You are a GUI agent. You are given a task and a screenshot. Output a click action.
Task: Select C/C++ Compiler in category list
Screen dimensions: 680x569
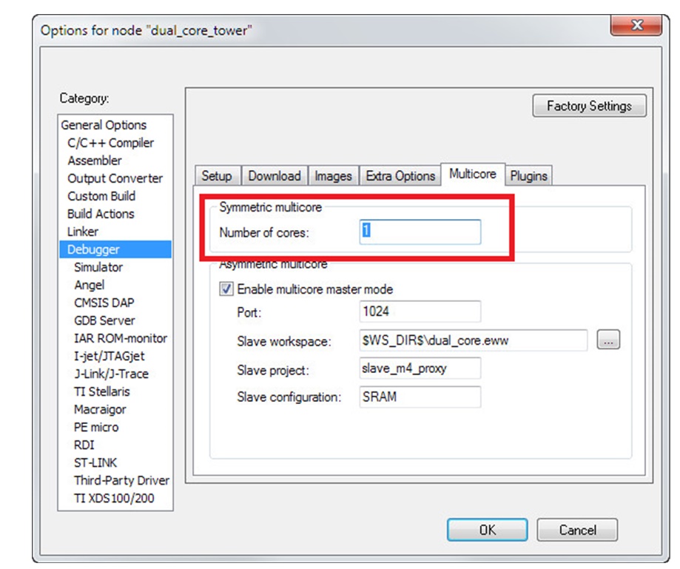[x=110, y=143]
